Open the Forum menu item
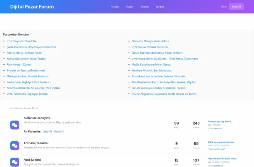This screenshot has width=254, height=167. [115, 7]
